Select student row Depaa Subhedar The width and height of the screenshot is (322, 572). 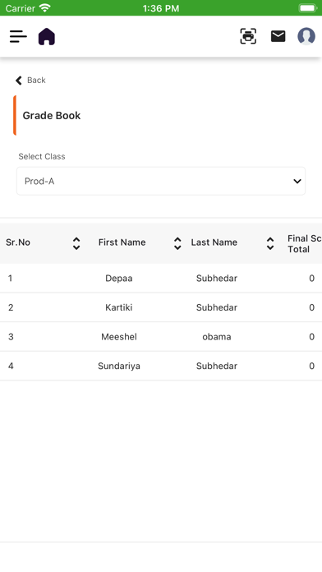(161, 278)
